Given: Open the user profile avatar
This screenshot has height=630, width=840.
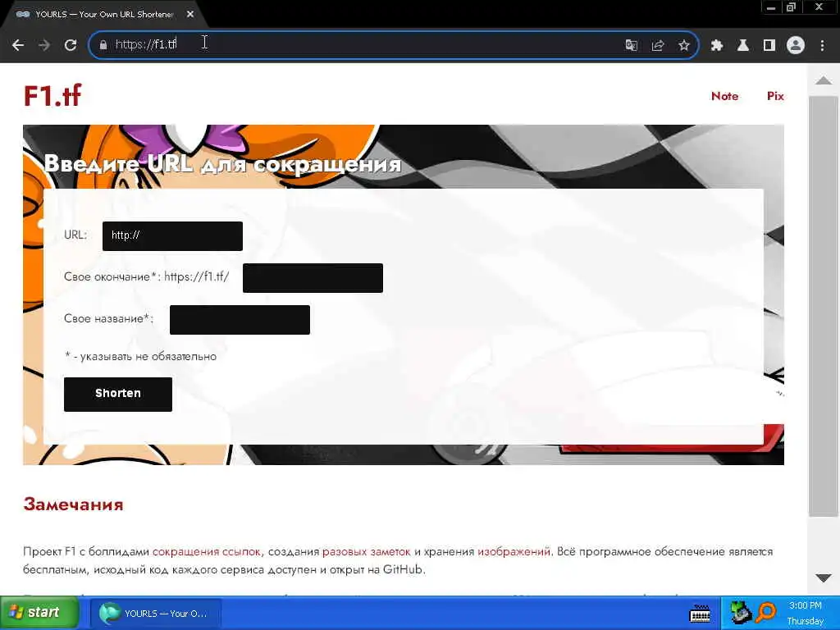Looking at the screenshot, I should pyautogui.click(x=796, y=45).
